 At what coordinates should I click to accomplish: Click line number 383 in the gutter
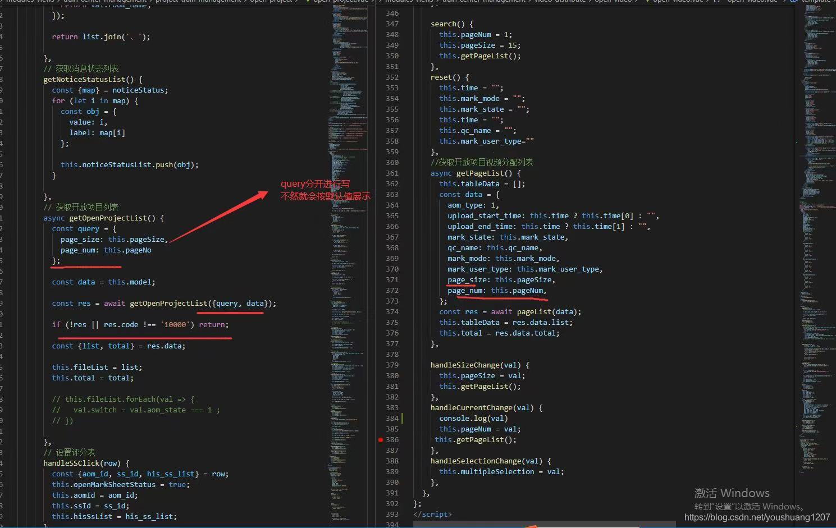392,408
